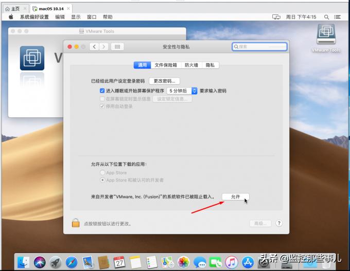350x271 pixels.
Task: Open App Store icon in Dock
Action: coord(248,262)
